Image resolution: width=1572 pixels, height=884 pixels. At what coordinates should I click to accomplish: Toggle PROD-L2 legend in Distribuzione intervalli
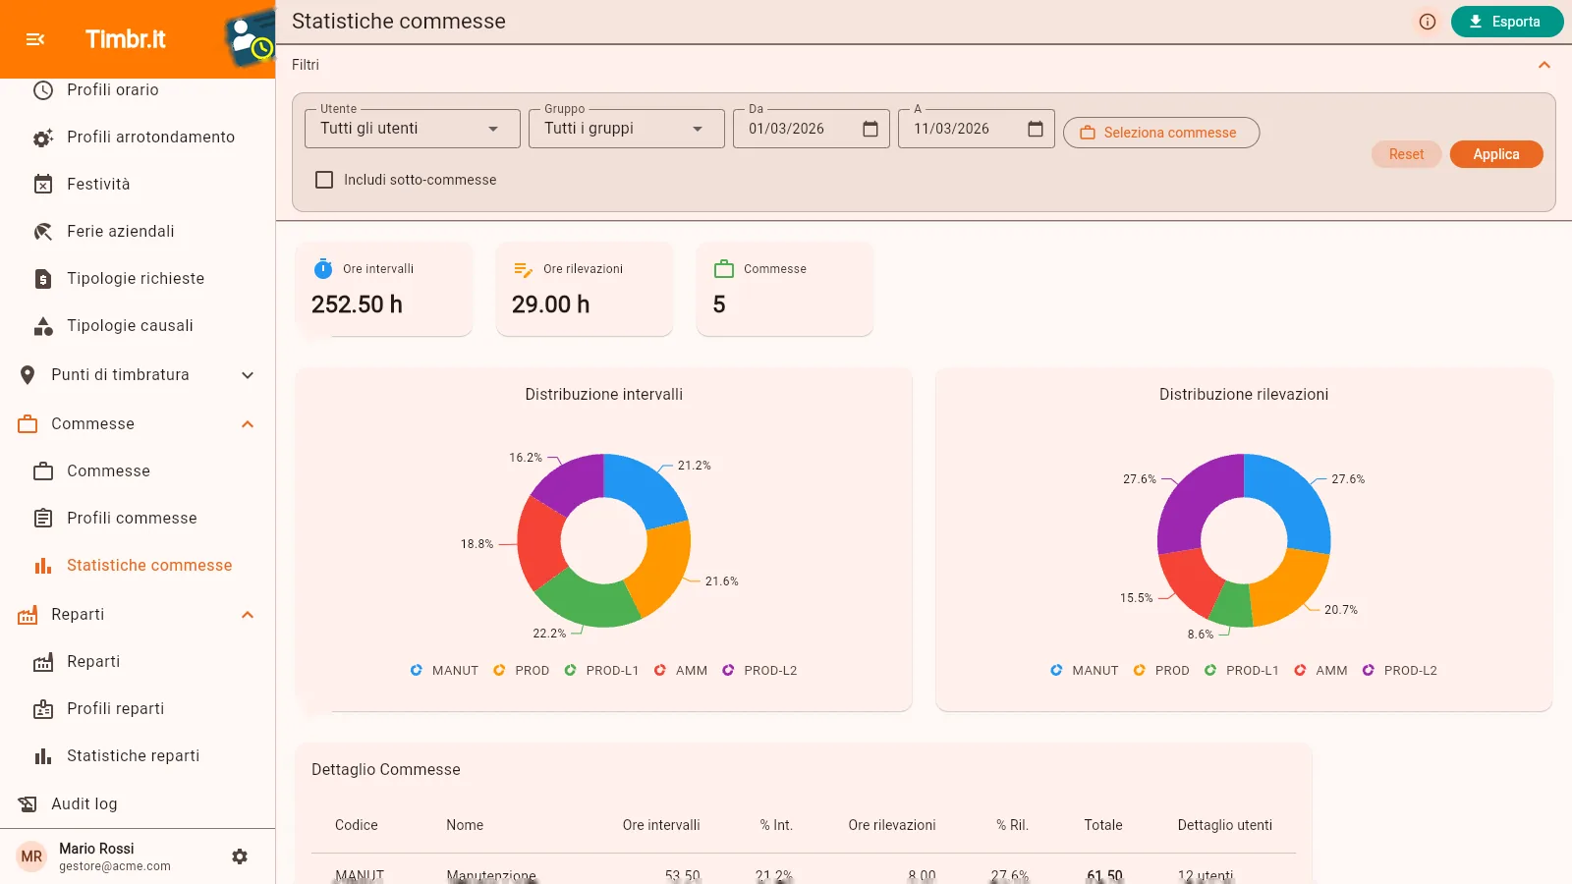coord(759,671)
